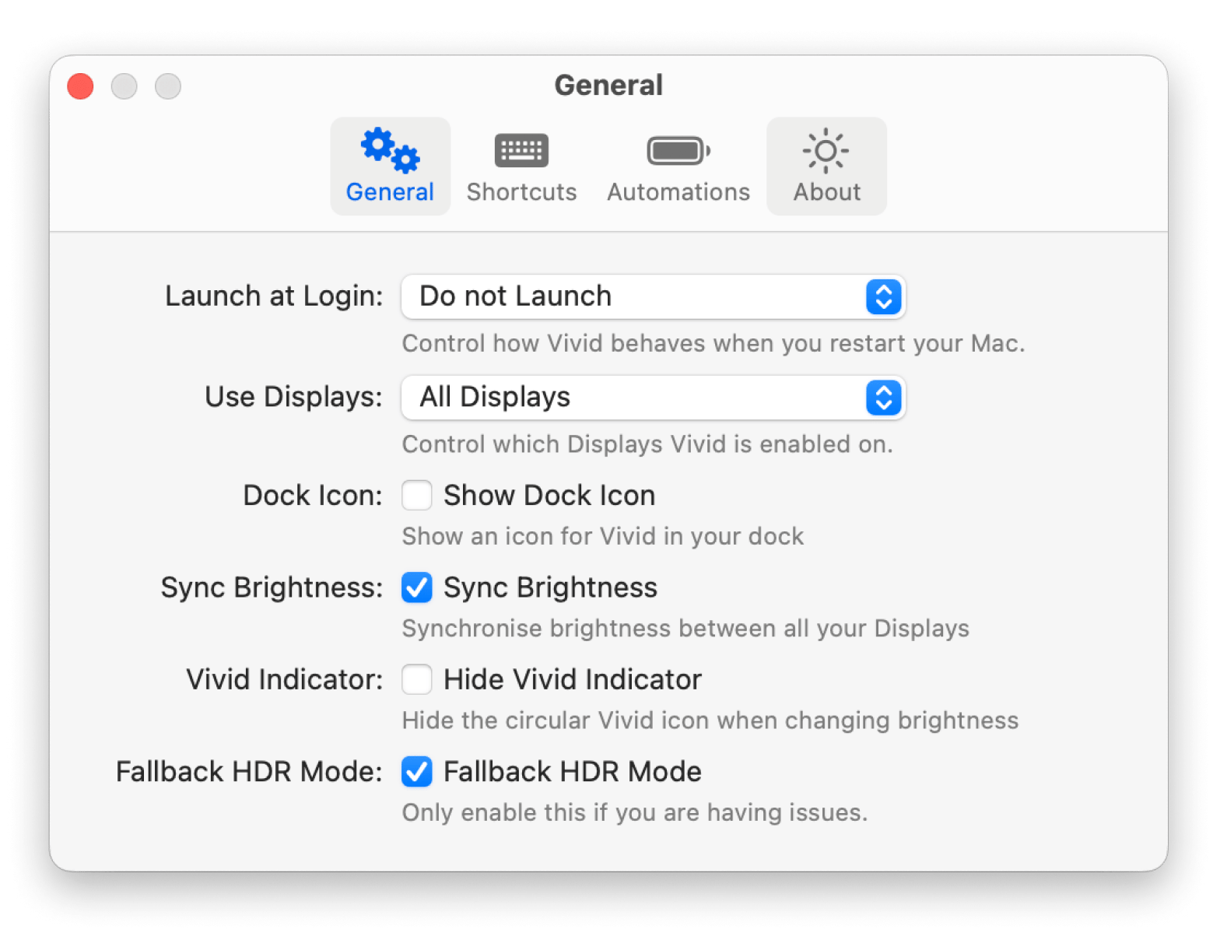Viewport: 1220px width, 943px height.
Task: Click the 'Use Displays:' label
Action: pos(293,397)
